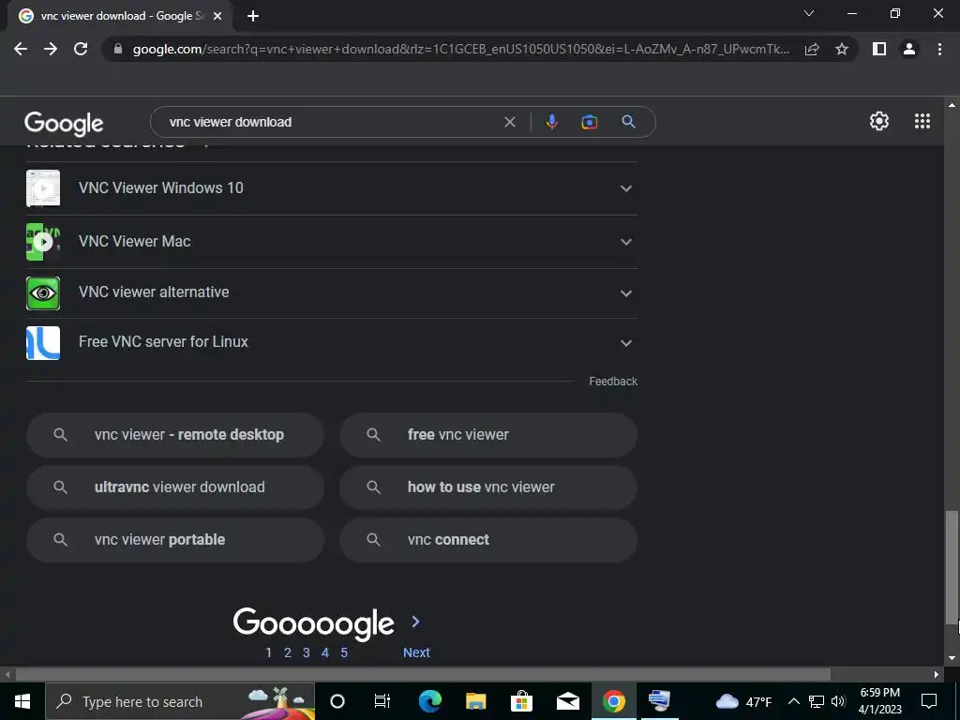This screenshot has height=720, width=960.
Task: Open the 47°F weather widget
Action: tap(744, 701)
